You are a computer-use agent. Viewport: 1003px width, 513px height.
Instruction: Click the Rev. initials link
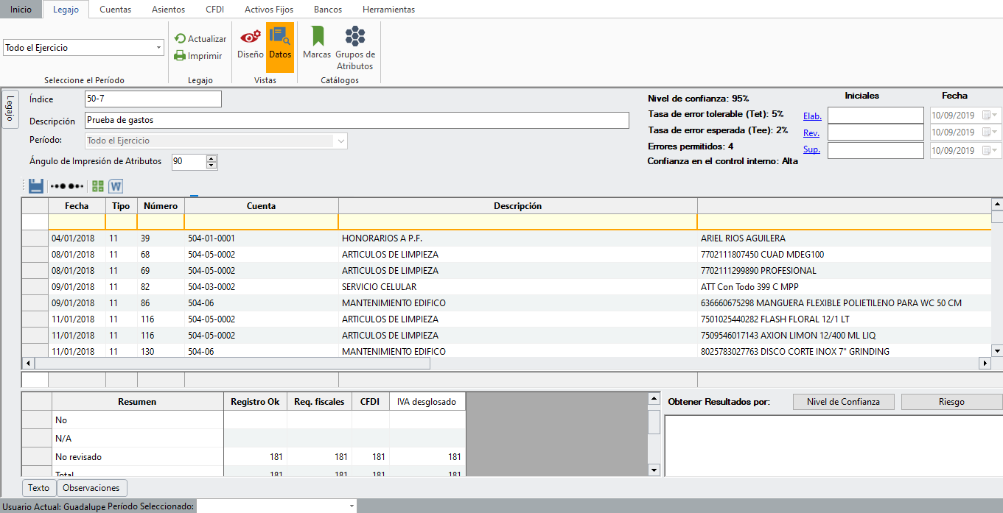click(x=811, y=133)
